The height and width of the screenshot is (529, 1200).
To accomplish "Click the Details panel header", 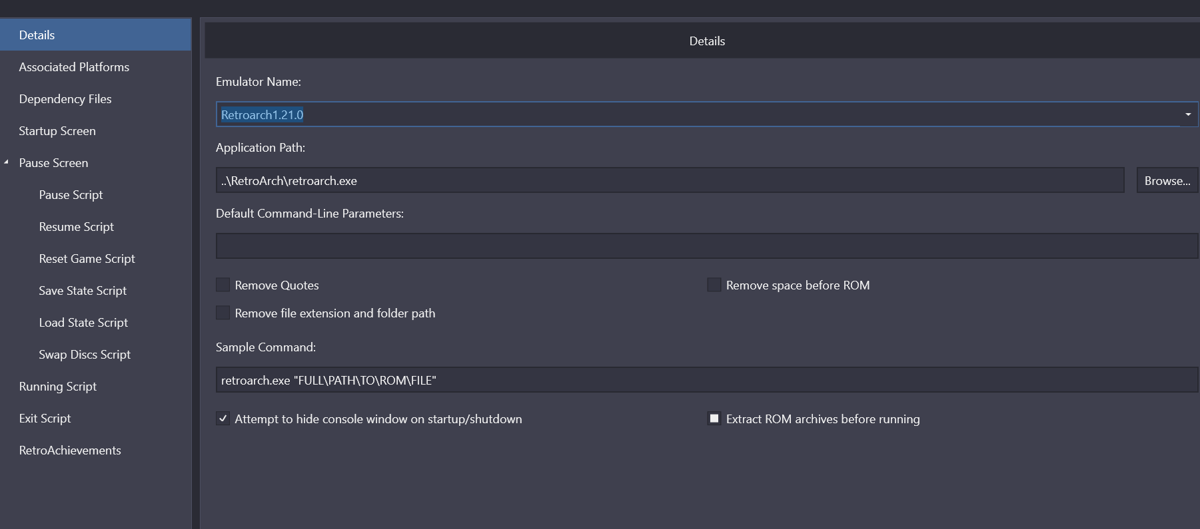I will pyautogui.click(x=702, y=41).
